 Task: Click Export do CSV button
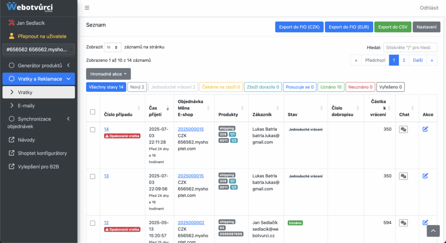[x=392, y=27]
